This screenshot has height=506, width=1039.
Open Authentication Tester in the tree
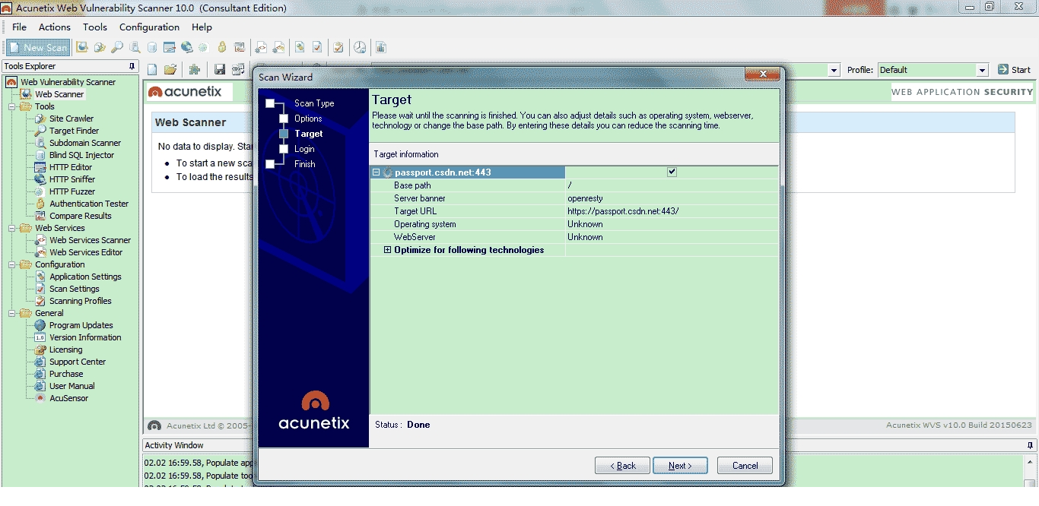[89, 204]
